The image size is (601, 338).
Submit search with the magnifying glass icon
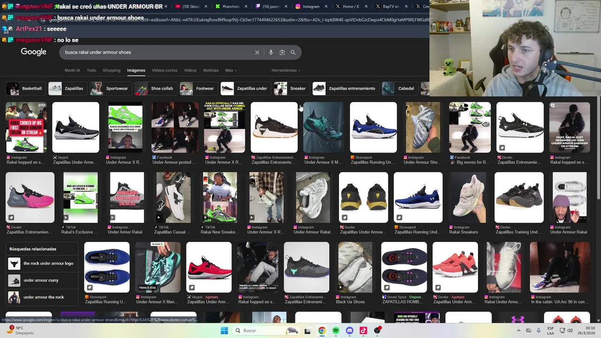tap(293, 53)
